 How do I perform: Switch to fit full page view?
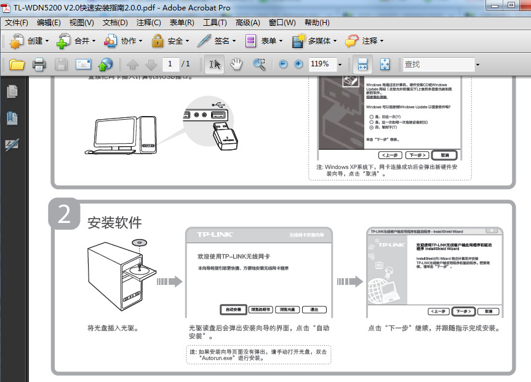coord(384,64)
